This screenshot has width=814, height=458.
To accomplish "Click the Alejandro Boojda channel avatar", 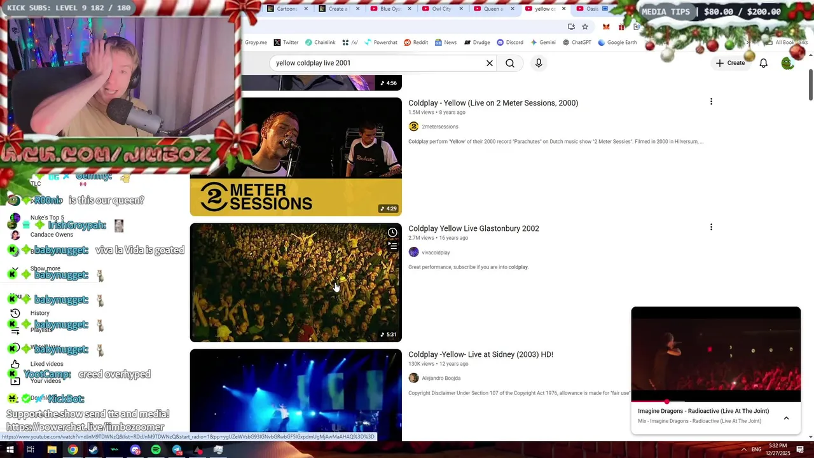I will point(413,378).
